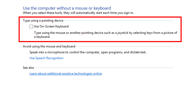Enable the Use On-Screen Keyboard checkbox
This screenshot has width=192, height=109.
(31, 26)
